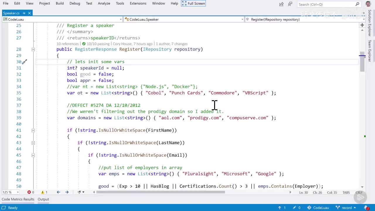375x211 pixels.
Task: Open the Help menu
Action: point(174,3)
